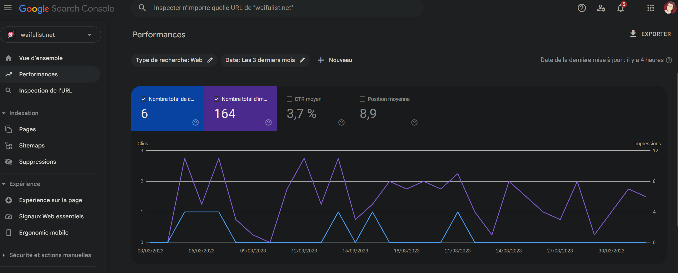The width and height of the screenshot is (678, 273).
Task: Edit the search type filter pencil
Action: pyautogui.click(x=210, y=60)
